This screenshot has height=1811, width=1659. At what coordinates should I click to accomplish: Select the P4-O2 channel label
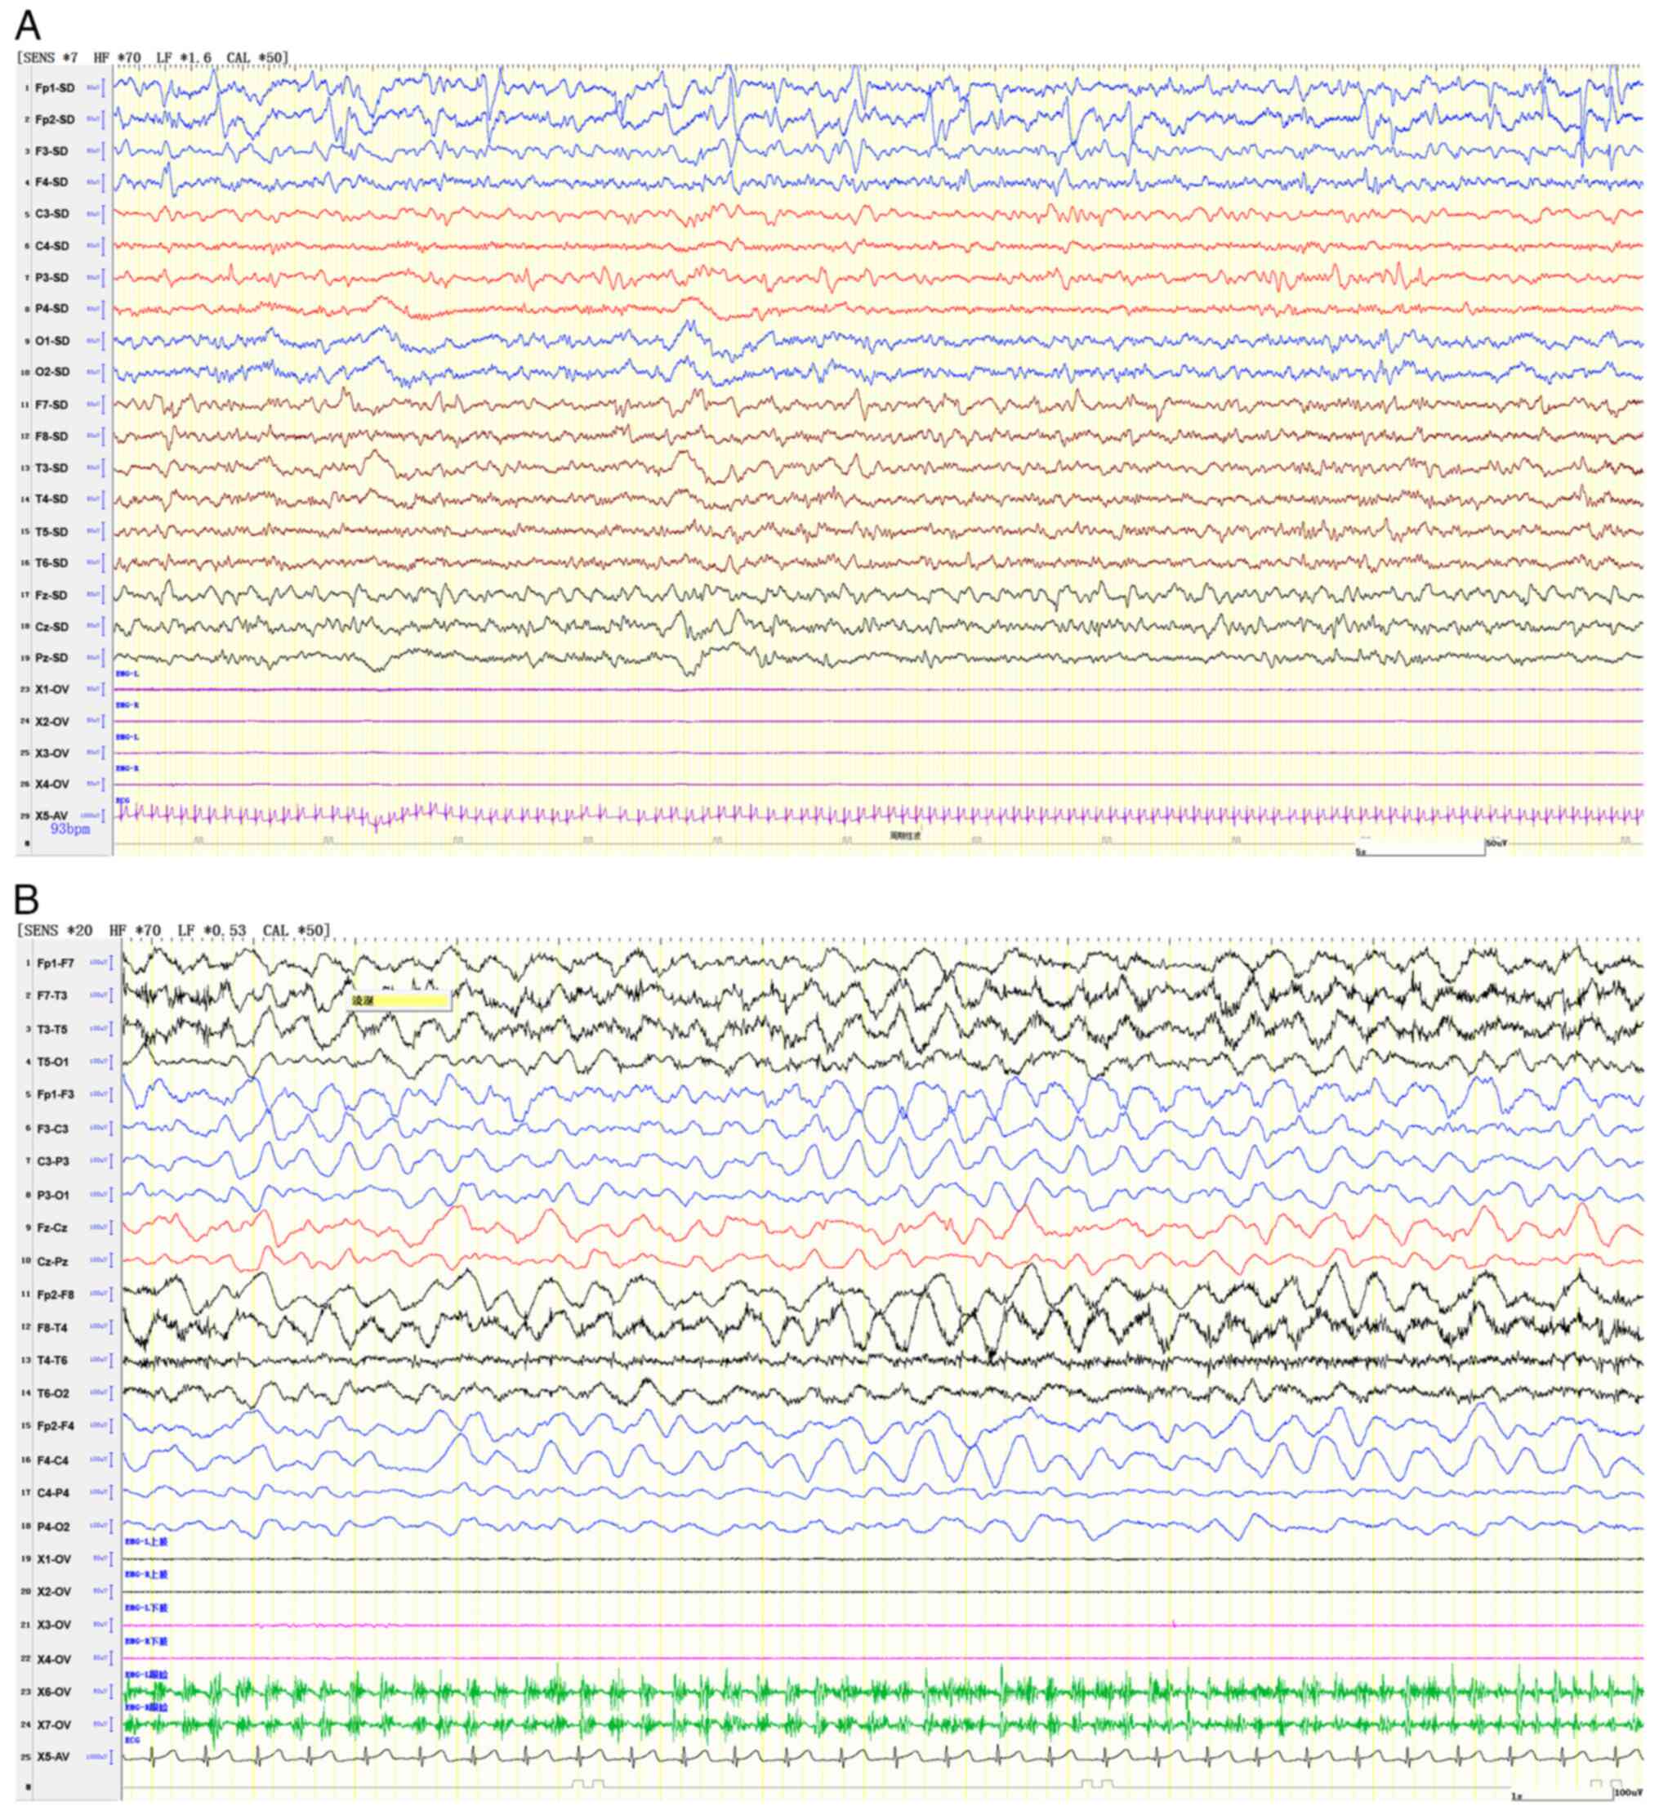point(54,1527)
